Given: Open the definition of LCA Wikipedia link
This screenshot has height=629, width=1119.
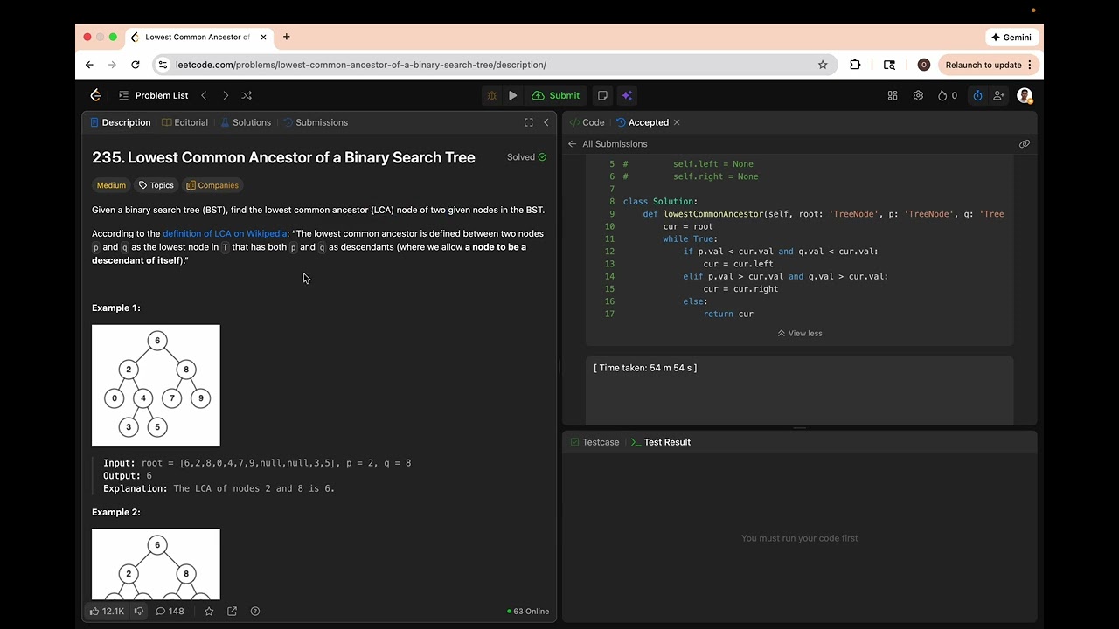Looking at the screenshot, I should (x=225, y=233).
